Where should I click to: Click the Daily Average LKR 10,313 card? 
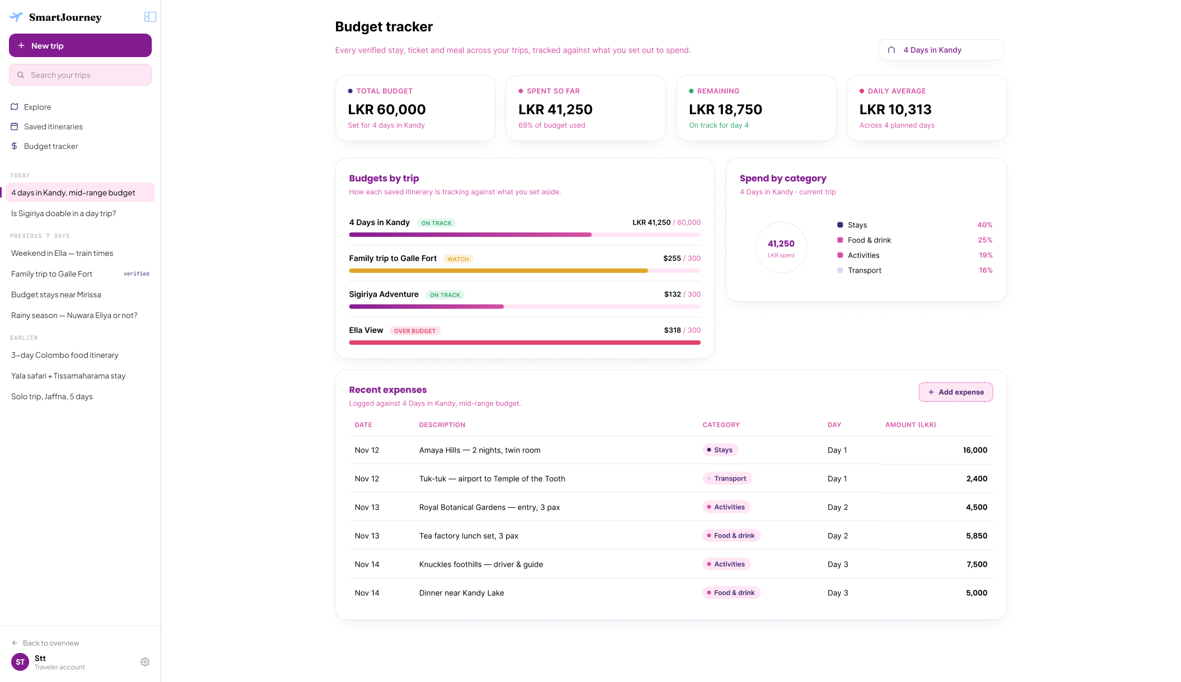927,108
